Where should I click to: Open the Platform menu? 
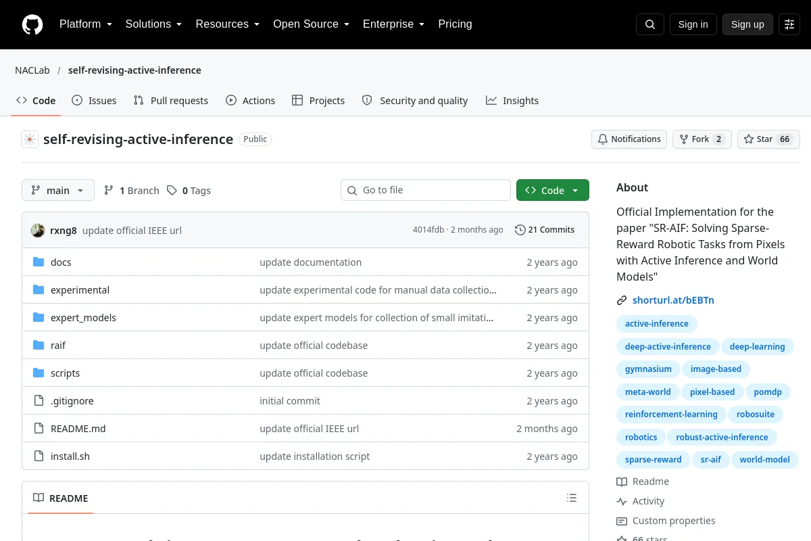point(86,24)
